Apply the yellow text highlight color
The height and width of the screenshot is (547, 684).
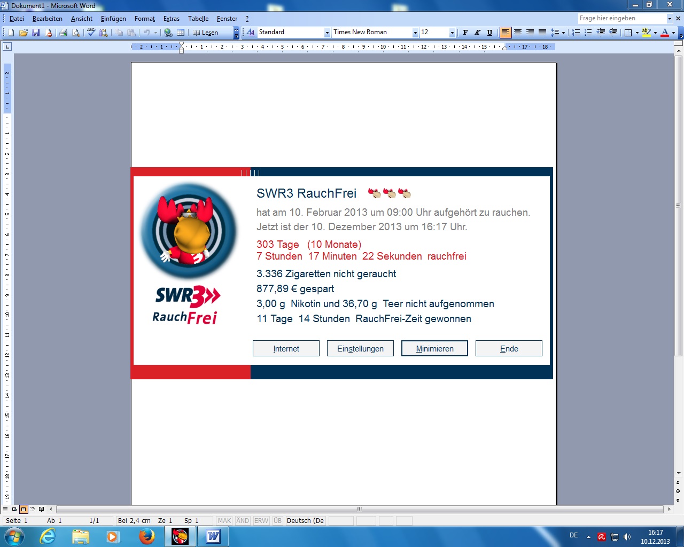pos(647,33)
